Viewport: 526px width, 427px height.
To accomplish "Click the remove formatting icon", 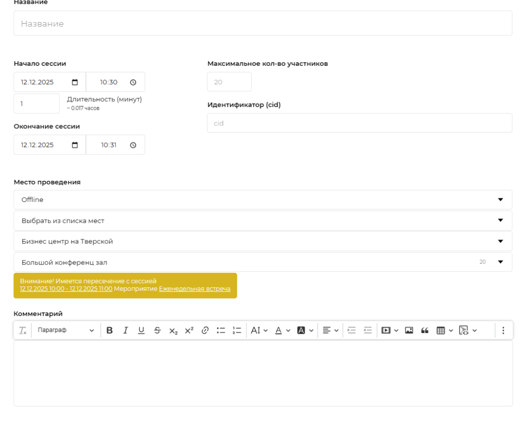I will (23, 330).
